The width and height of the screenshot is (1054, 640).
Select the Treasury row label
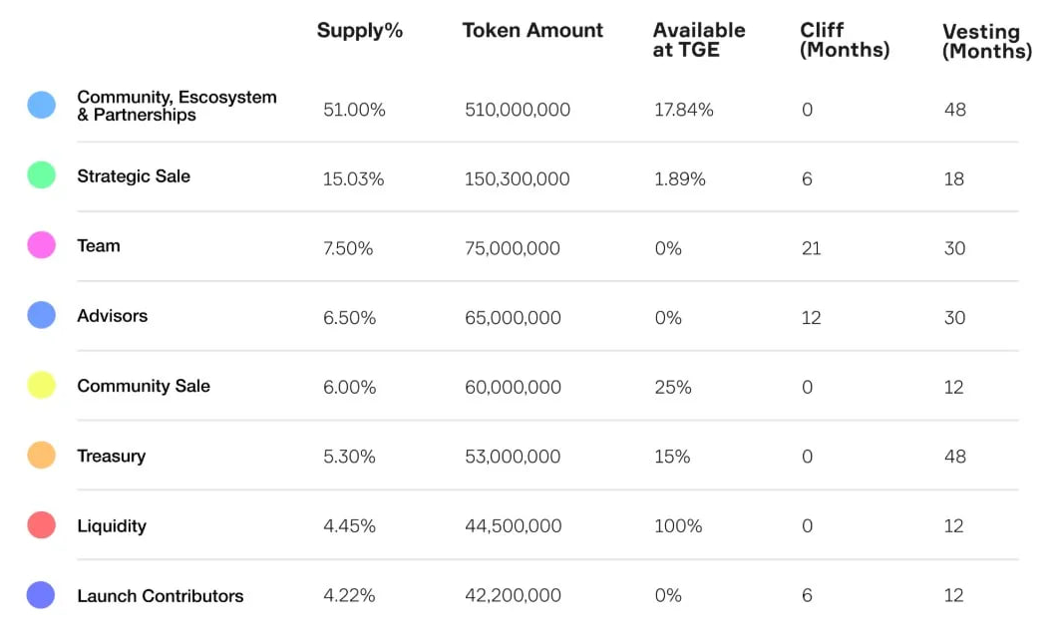point(112,457)
